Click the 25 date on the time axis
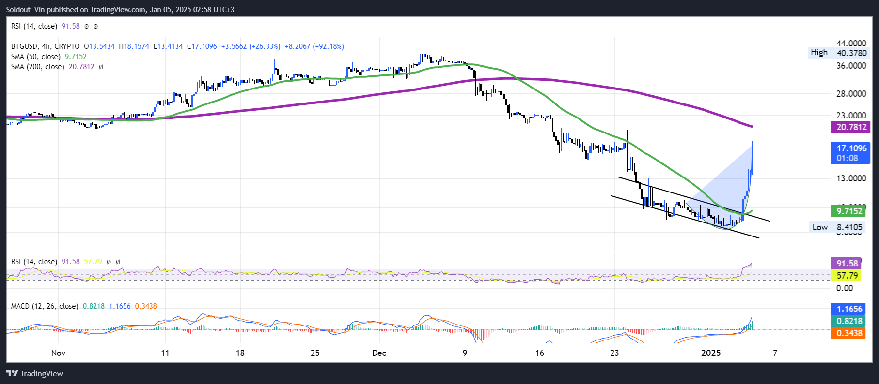This screenshot has height=384, width=879. (315, 353)
